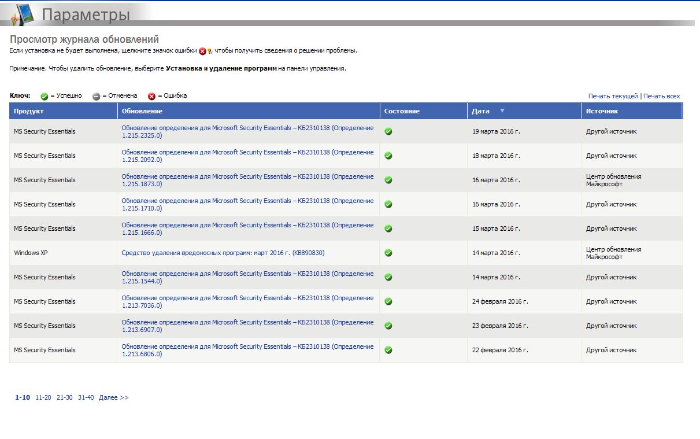Screen dimensions: 700x439
Task: Go to page 31-40 of the history
Action: click(x=86, y=397)
